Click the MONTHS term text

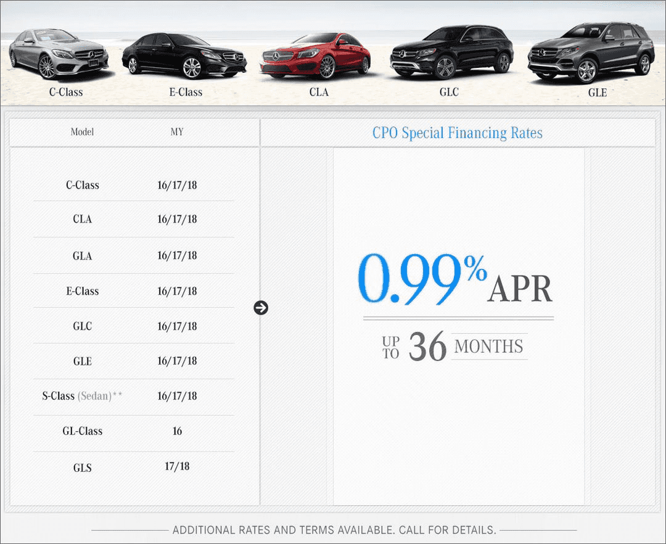pyautogui.click(x=489, y=347)
